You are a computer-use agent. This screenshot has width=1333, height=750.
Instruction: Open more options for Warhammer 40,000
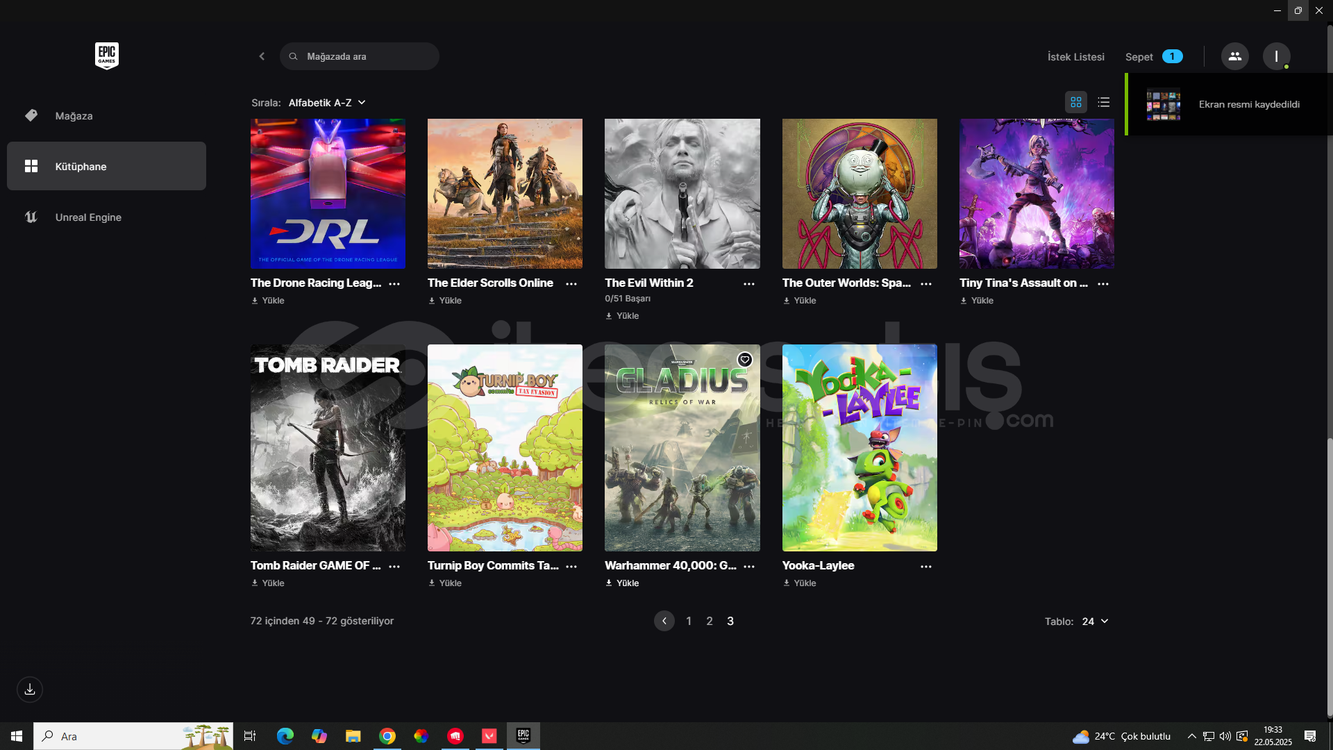[x=749, y=567]
